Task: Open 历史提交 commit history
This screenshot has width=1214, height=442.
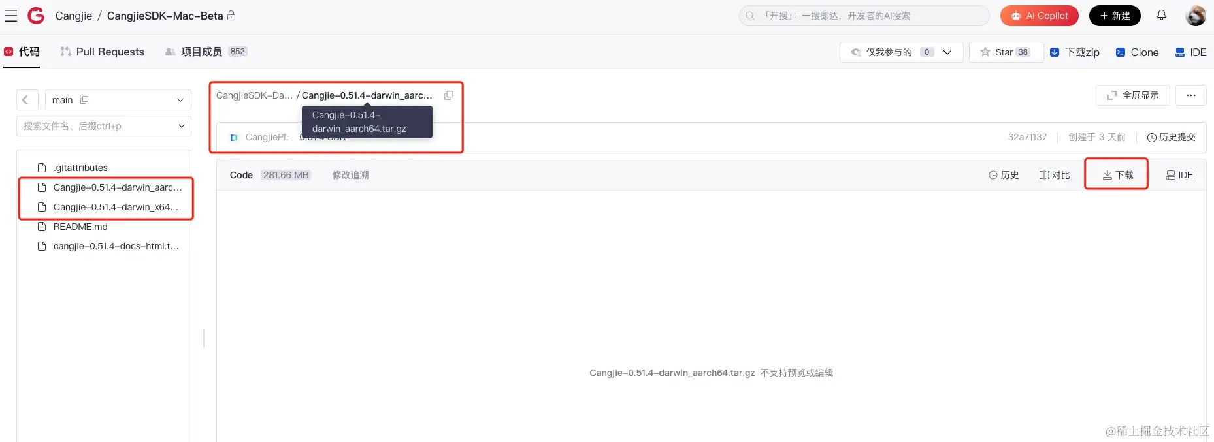Action: tap(1172, 137)
